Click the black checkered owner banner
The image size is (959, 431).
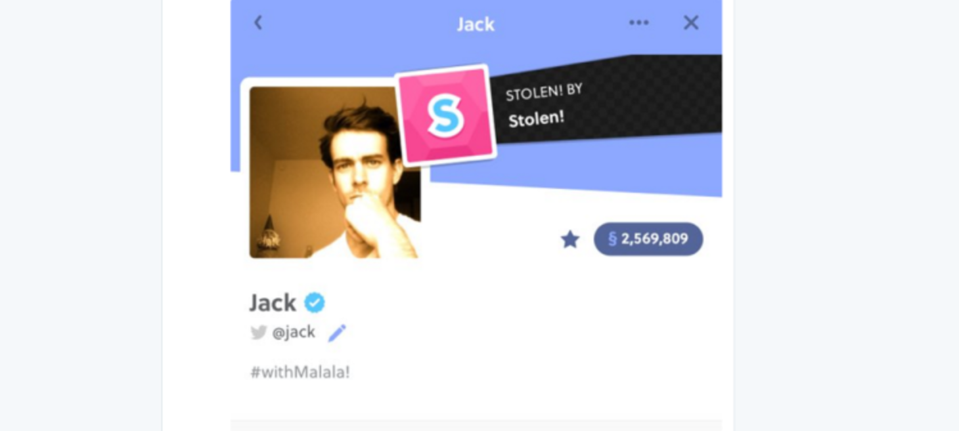(x=608, y=98)
